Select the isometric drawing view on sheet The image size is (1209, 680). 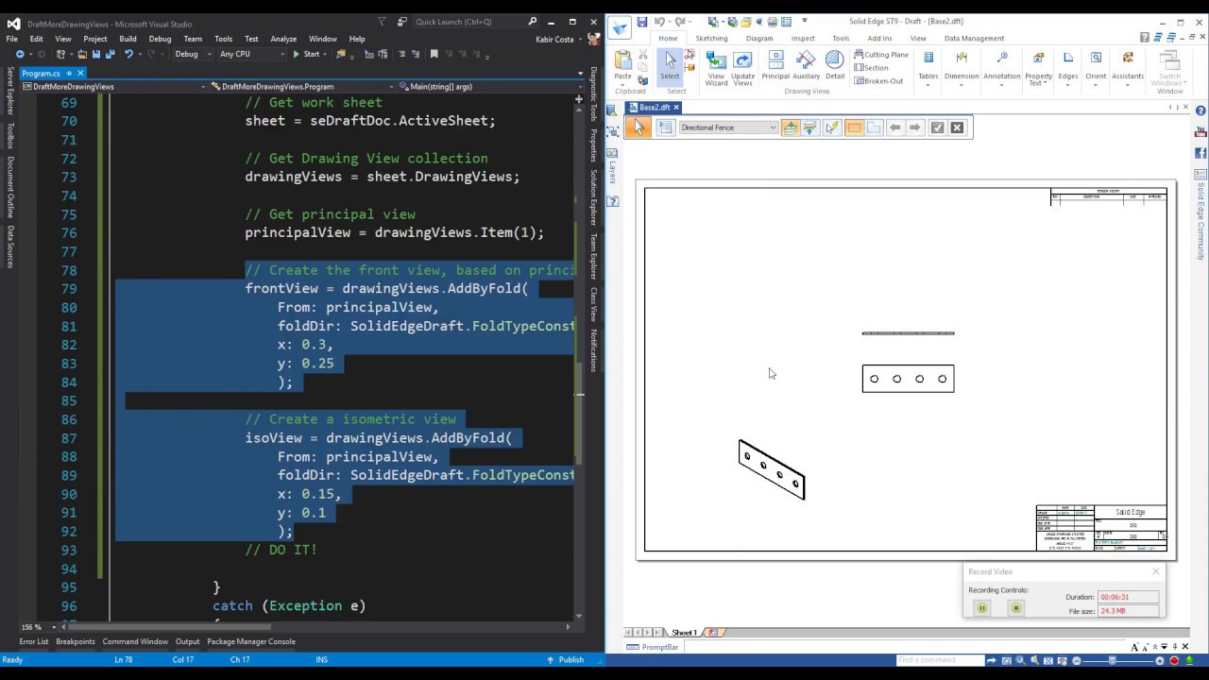[x=771, y=469]
